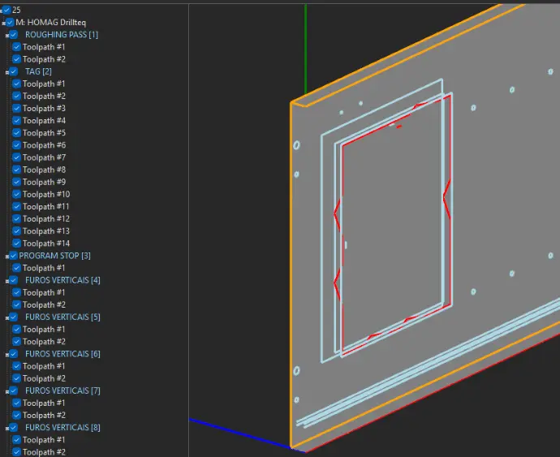Viewport: 560px width, 457px height.
Task: Select the FUROS VERTICAIS [8] label
Action: pos(62,428)
